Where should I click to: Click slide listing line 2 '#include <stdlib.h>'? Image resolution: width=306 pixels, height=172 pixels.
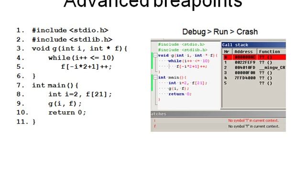pos(72,40)
